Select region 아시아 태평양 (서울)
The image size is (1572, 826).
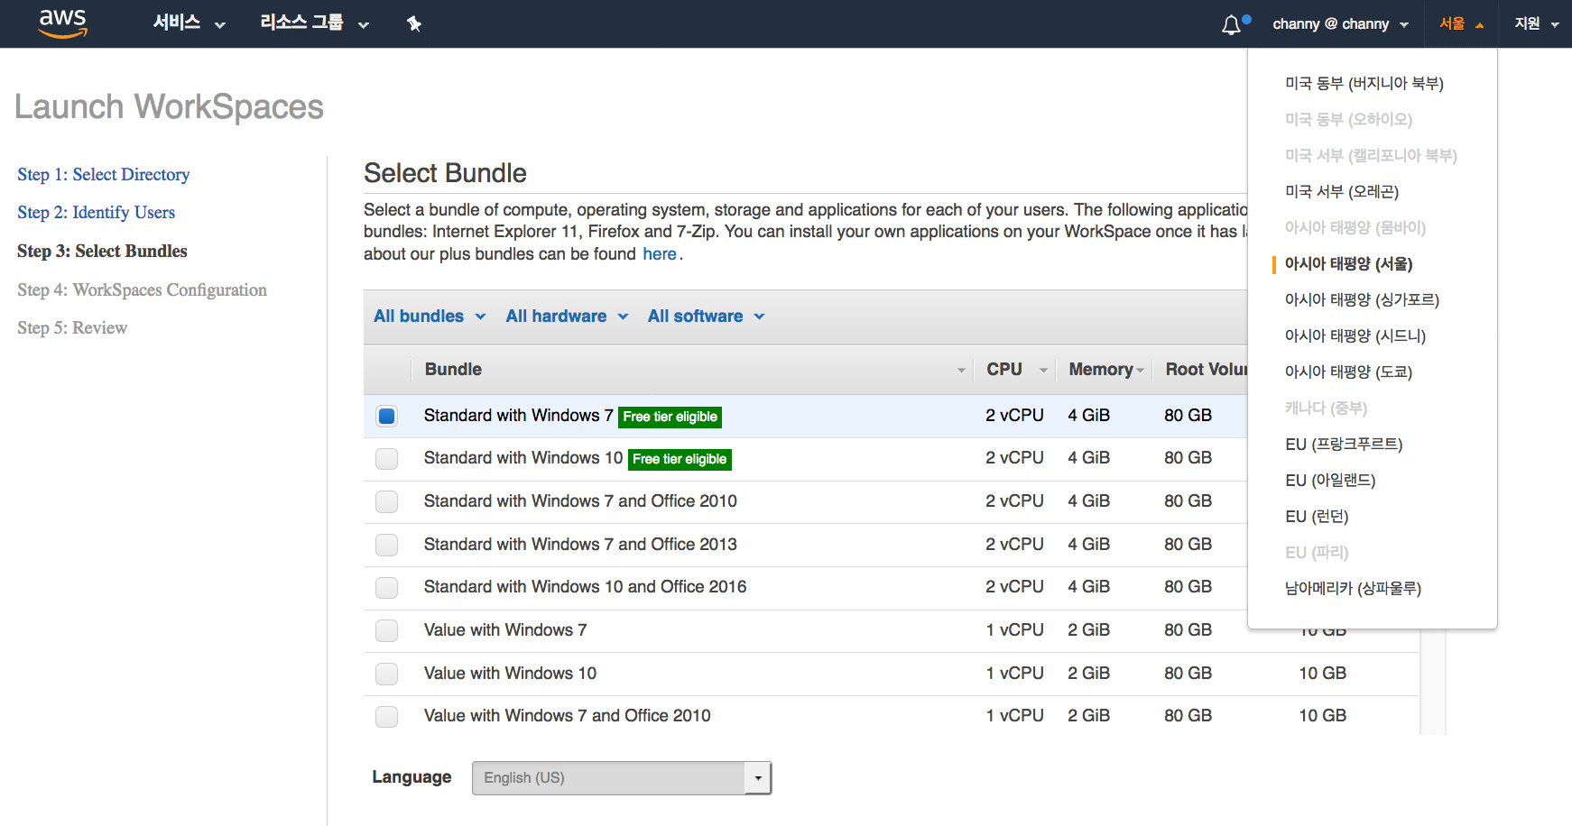tap(1349, 264)
